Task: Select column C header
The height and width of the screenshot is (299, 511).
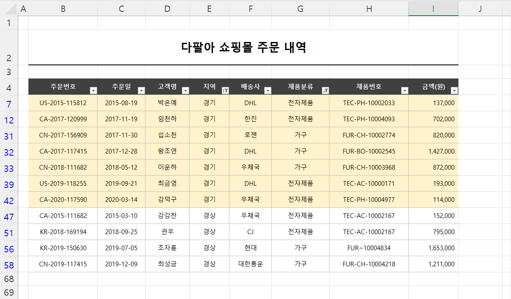Action: tap(121, 8)
